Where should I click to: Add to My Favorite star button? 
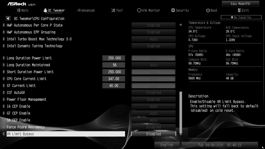(241, 17)
